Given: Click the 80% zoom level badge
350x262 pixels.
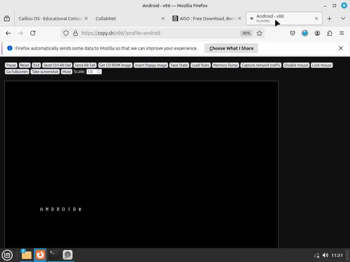Looking at the screenshot, I should click(246, 33).
